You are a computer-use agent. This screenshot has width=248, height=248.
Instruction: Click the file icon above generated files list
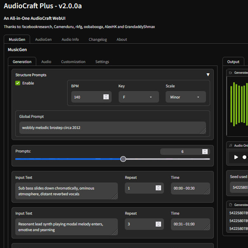click(231, 205)
